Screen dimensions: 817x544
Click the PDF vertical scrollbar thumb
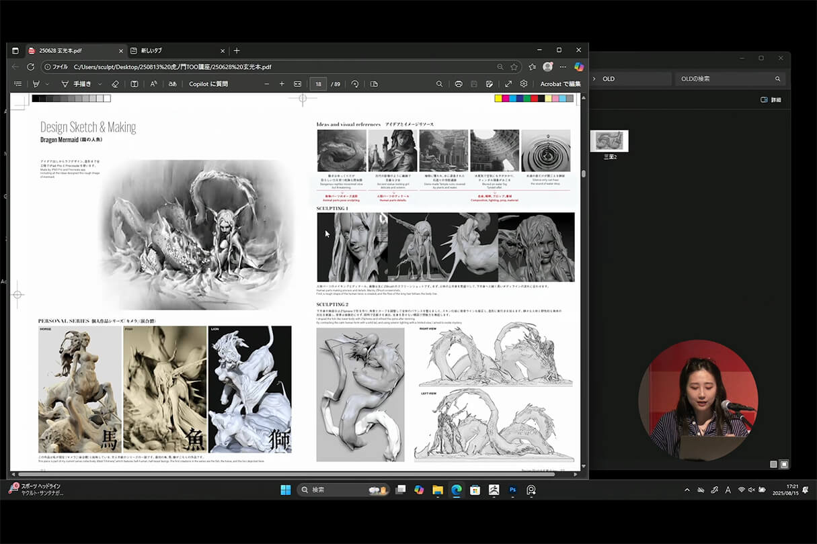coord(583,173)
